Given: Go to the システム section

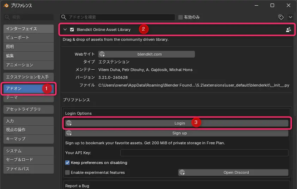Looking at the screenshot, I should pos(29,151).
